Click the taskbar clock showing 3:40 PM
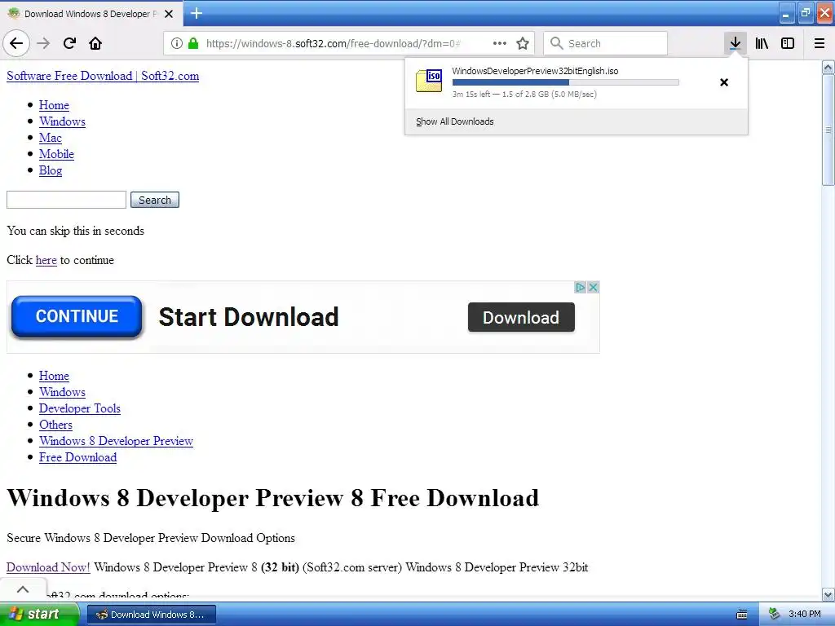This screenshot has width=835, height=626. pyautogui.click(x=804, y=614)
